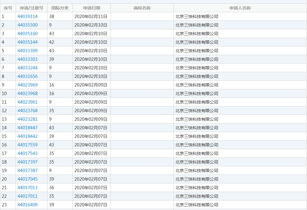Open application number 44017011
The height and width of the screenshot is (210, 307).
coord(28,196)
